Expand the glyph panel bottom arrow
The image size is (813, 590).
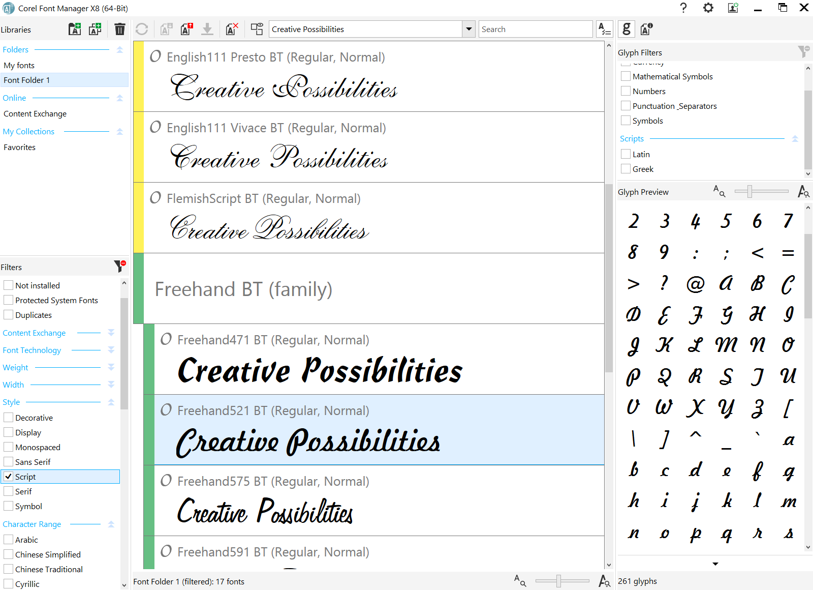click(715, 564)
